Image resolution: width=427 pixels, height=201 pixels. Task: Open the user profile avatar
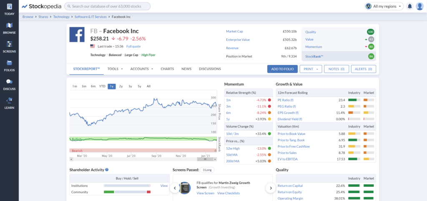click(419, 6)
